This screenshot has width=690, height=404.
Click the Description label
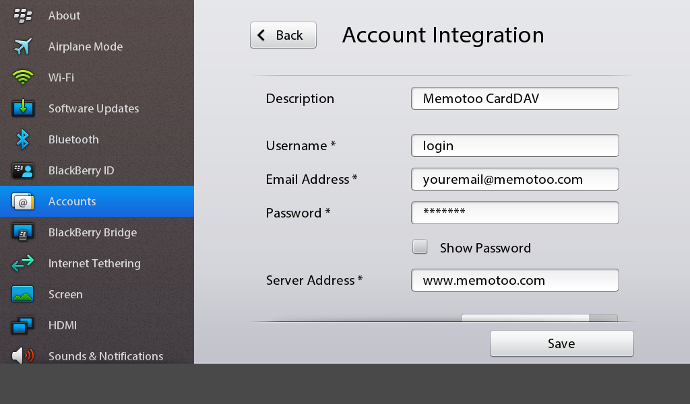point(300,98)
